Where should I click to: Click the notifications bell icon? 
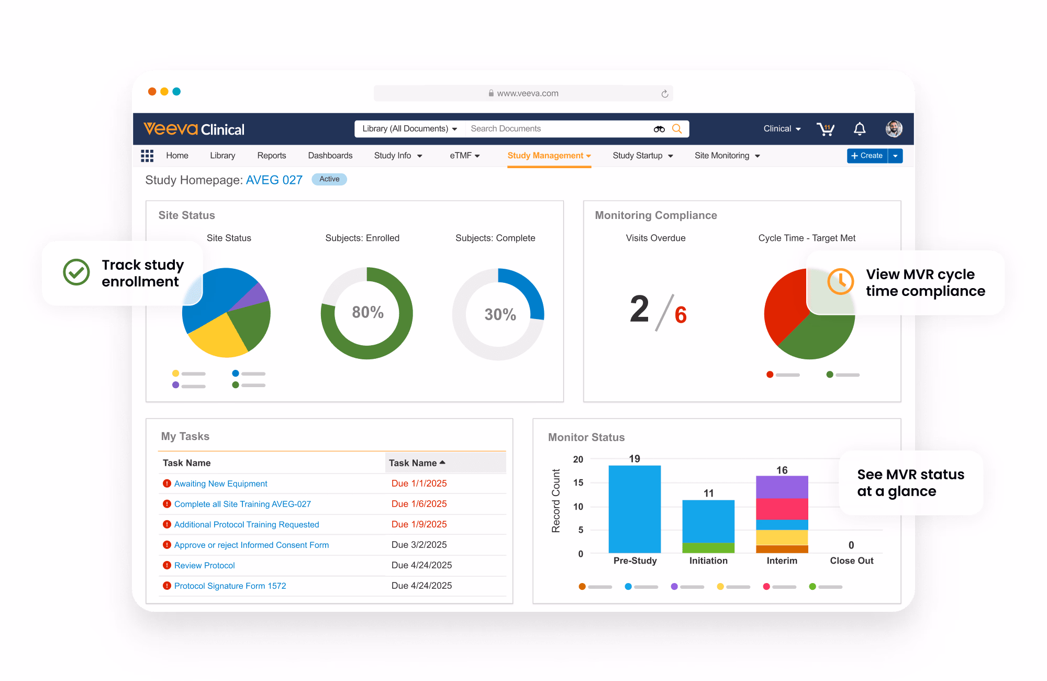(860, 128)
